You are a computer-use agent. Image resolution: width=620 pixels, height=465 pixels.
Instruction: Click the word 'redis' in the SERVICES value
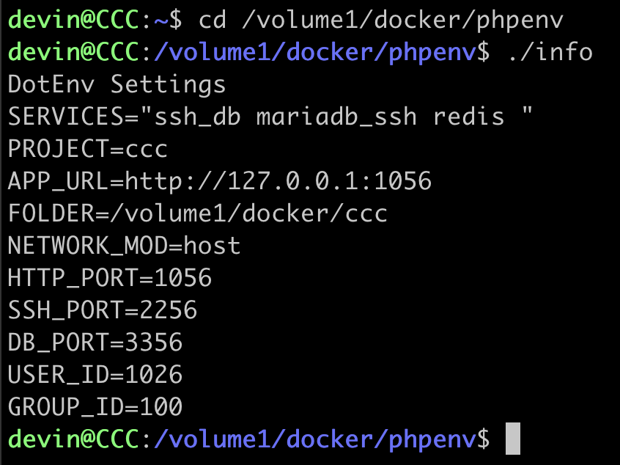(468, 117)
